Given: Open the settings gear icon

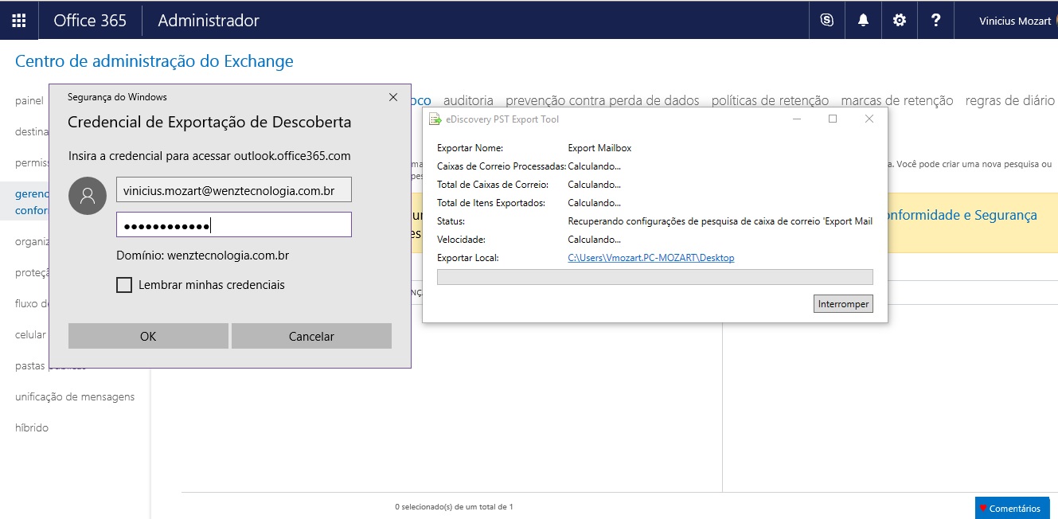Looking at the screenshot, I should [x=900, y=21].
